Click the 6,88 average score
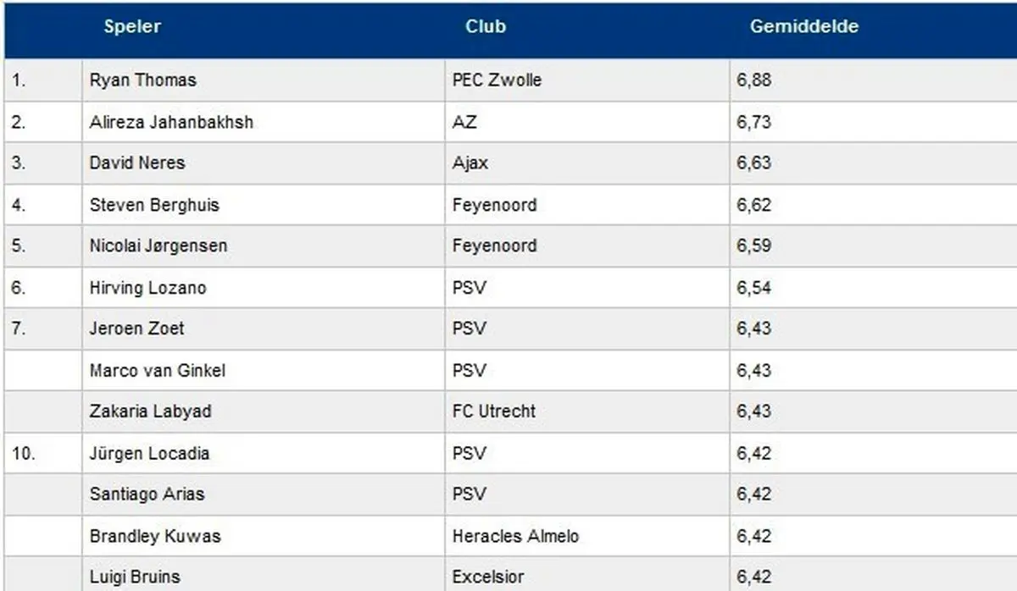This screenshot has width=1017, height=591. point(754,80)
